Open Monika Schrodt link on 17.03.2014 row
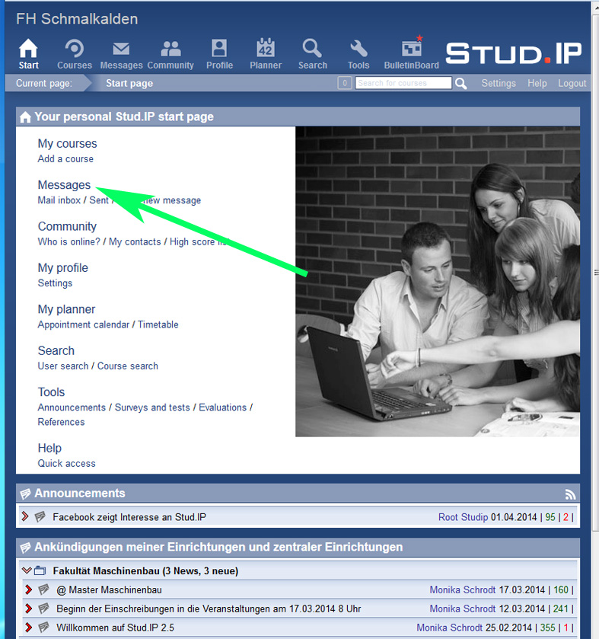 [x=463, y=589]
